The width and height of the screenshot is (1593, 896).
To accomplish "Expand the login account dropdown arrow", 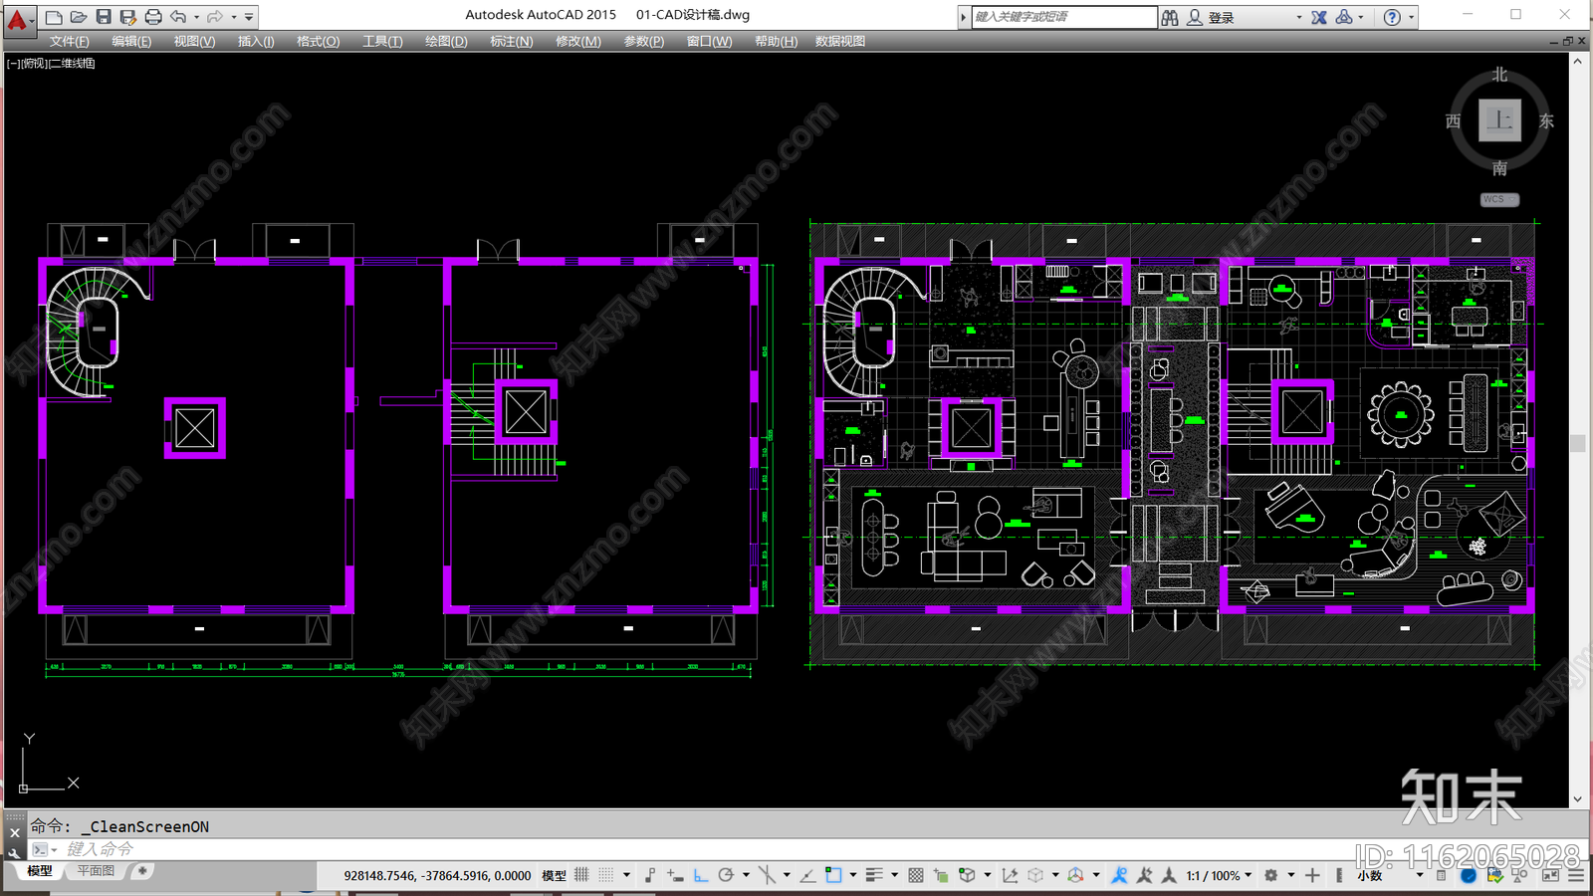I will [x=1298, y=17].
